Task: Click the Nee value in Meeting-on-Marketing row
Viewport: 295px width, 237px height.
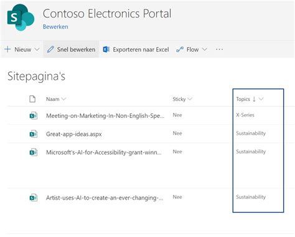Action: 177,115
